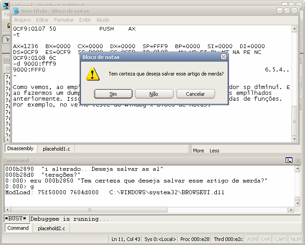Open the Formatar menu

[64, 20]
